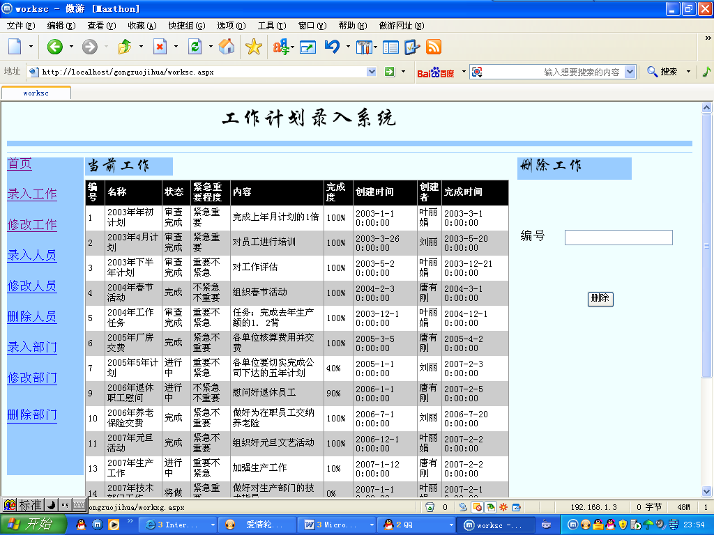Open the media player quick launch icon

114,525
